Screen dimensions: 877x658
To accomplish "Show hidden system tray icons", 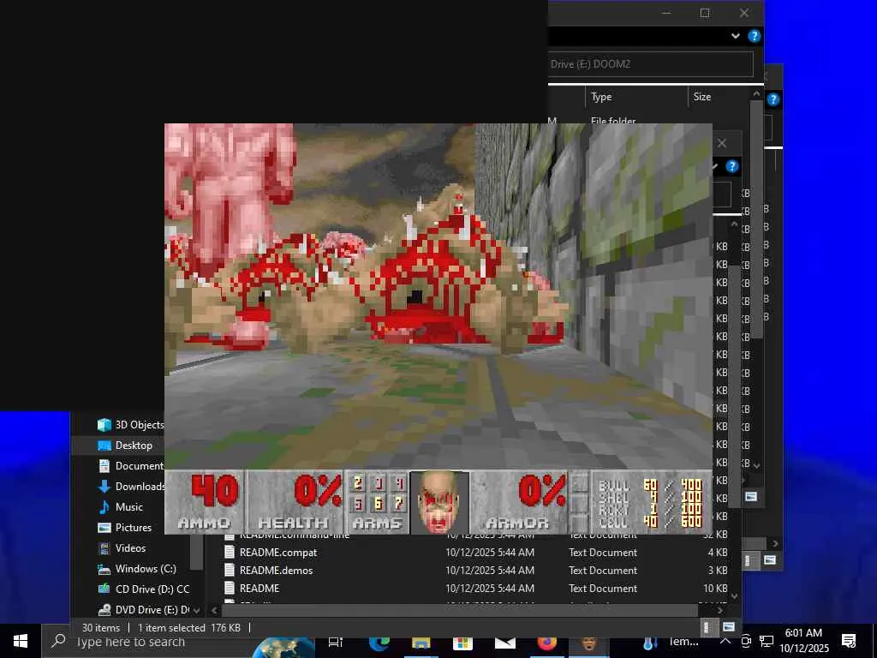I will coord(725,642).
